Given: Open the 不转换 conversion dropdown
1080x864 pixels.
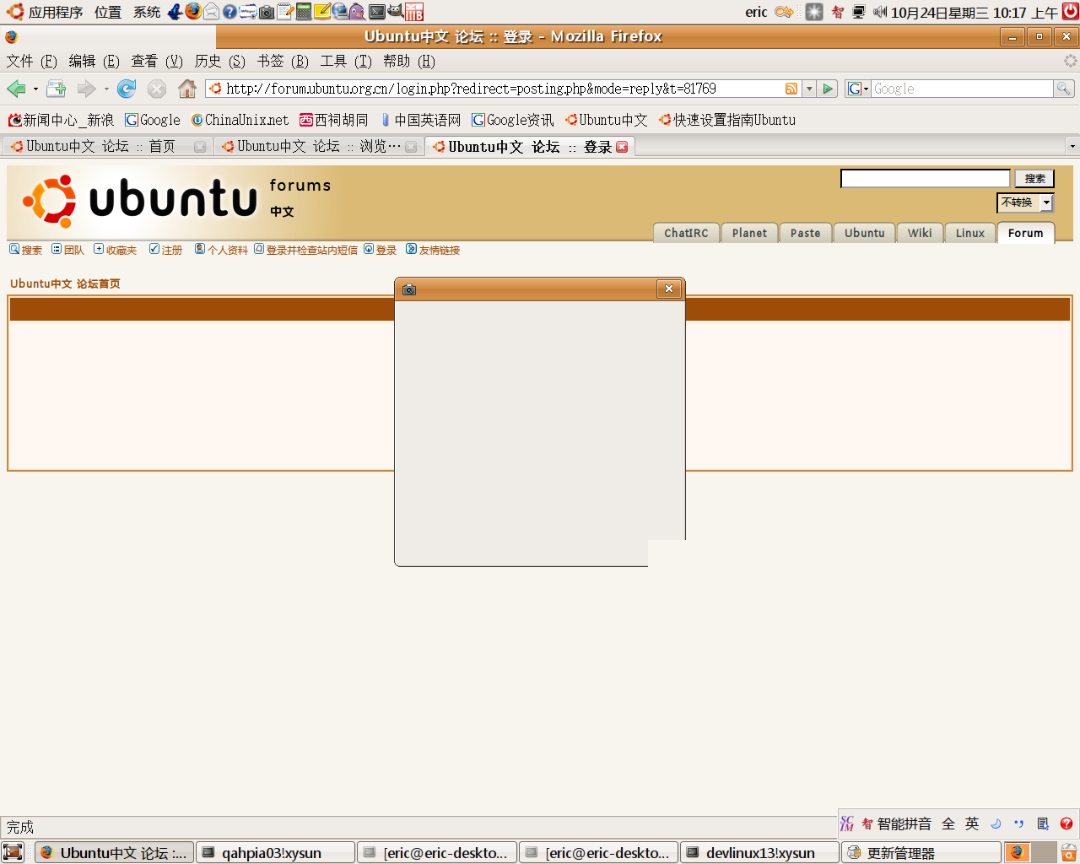Looking at the screenshot, I should [x=1025, y=202].
